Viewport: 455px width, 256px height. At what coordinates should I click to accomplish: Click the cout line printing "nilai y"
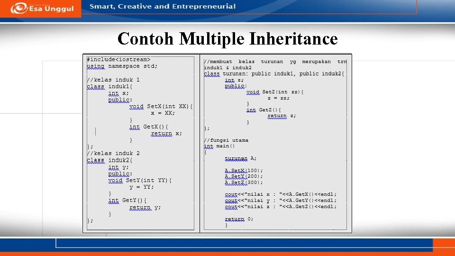pyautogui.click(x=281, y=201)
